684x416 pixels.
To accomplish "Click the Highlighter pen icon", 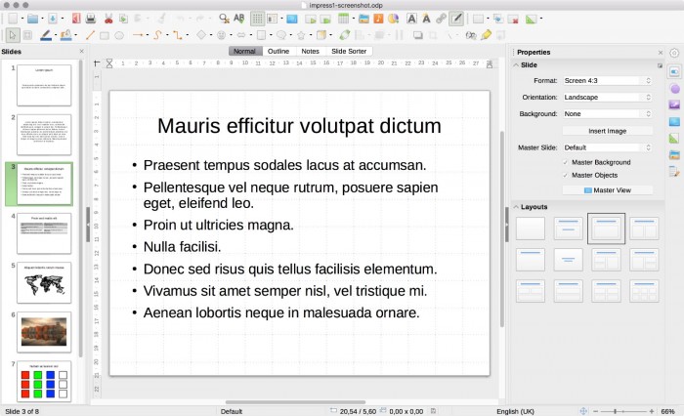I will tap(486, 34).
